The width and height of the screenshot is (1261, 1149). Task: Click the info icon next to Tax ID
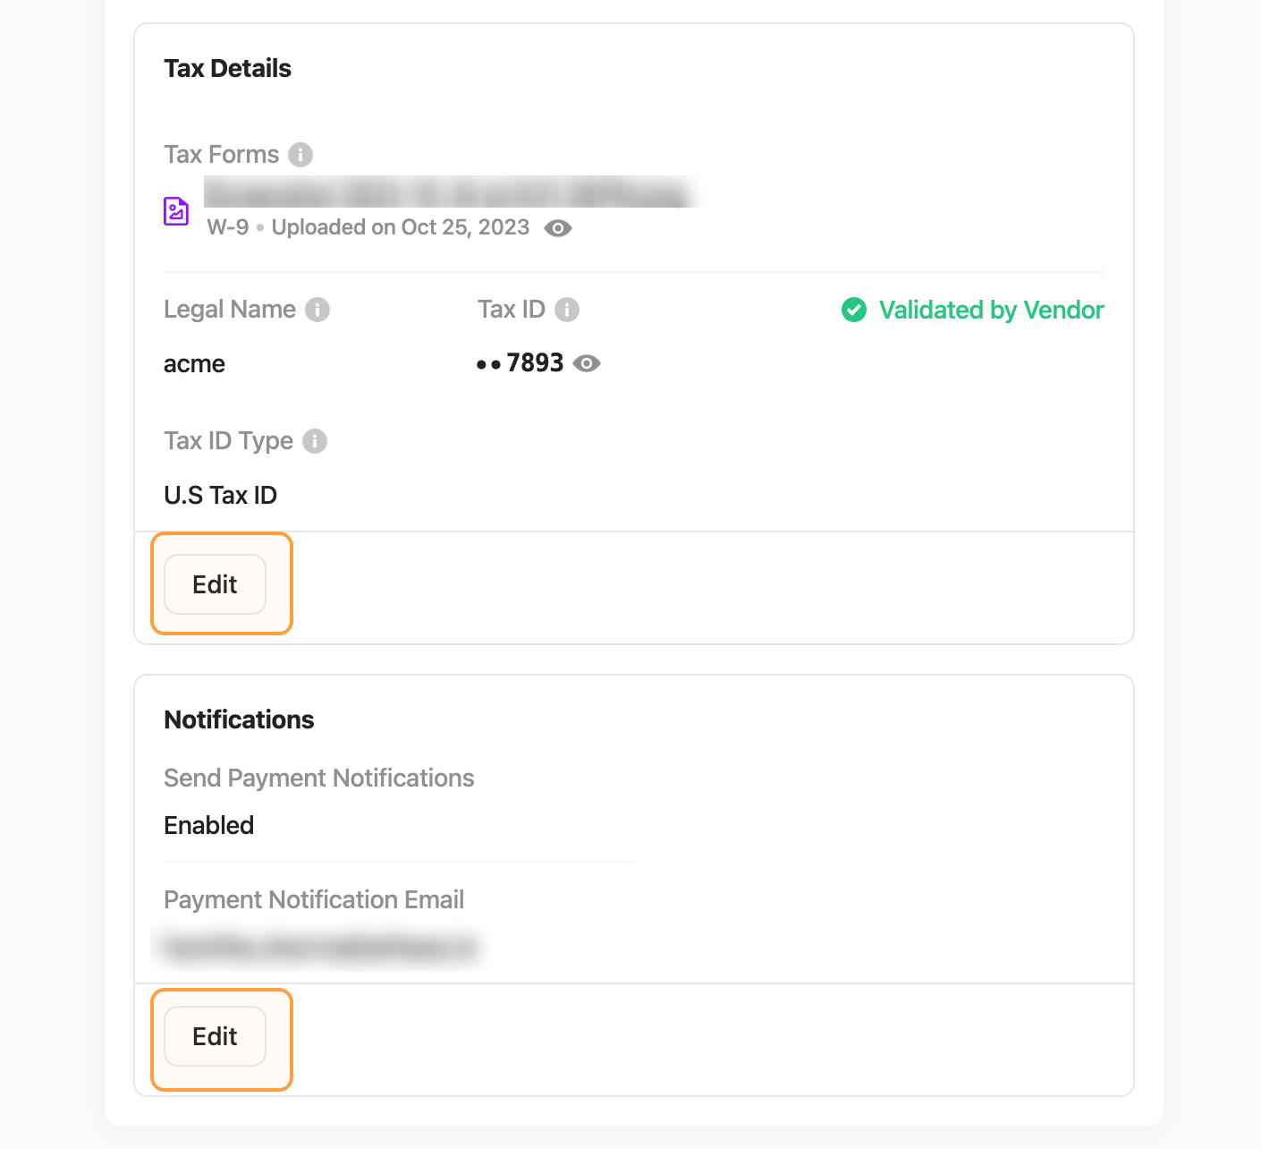coord(567,310)
